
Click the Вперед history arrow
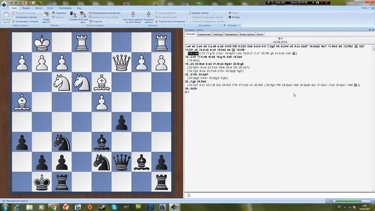point(234,17)
